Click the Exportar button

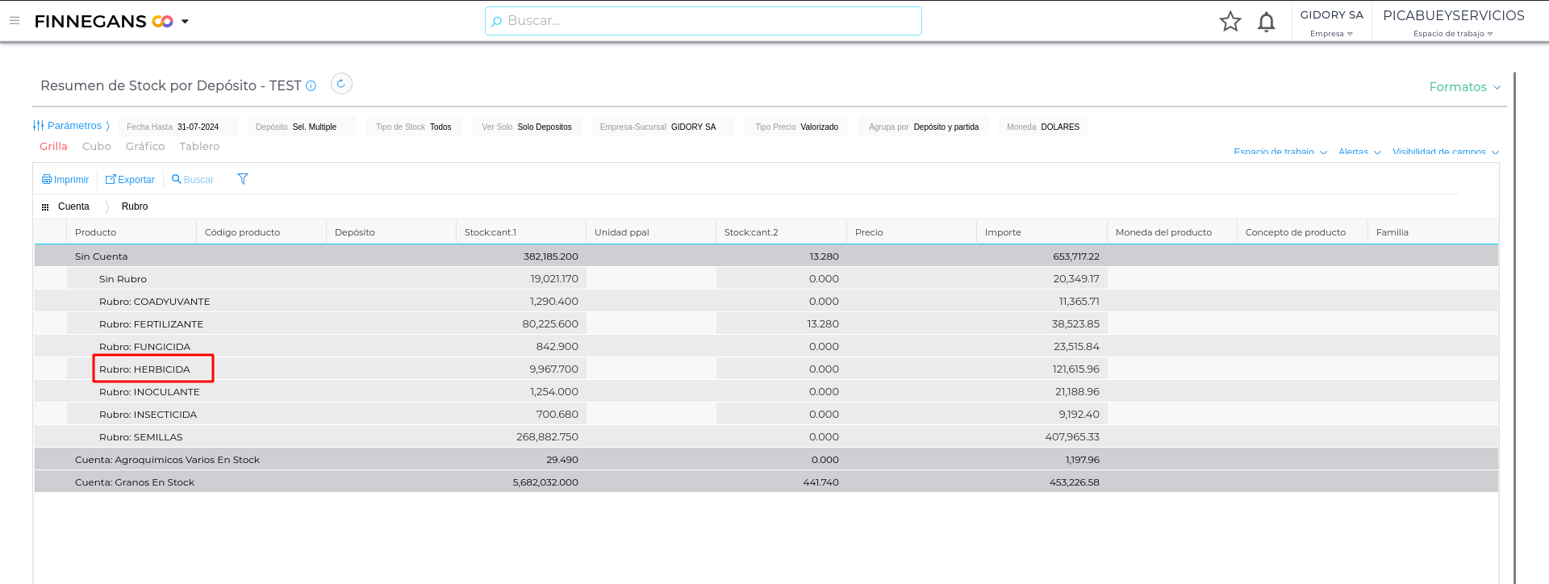(x=130, y=180)
